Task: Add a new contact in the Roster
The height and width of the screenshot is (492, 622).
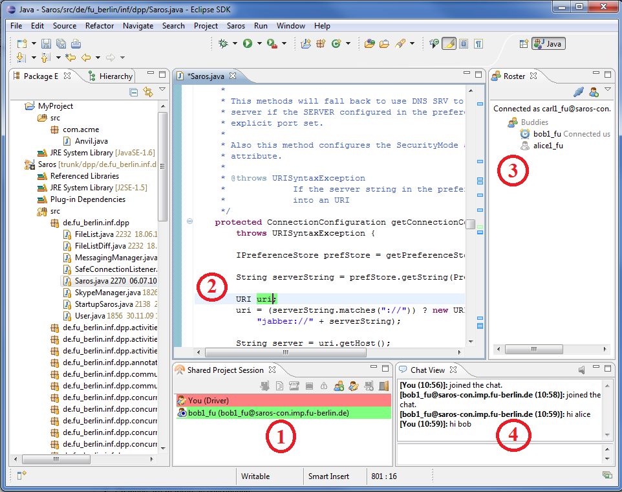Action: (x=594, y=93)
